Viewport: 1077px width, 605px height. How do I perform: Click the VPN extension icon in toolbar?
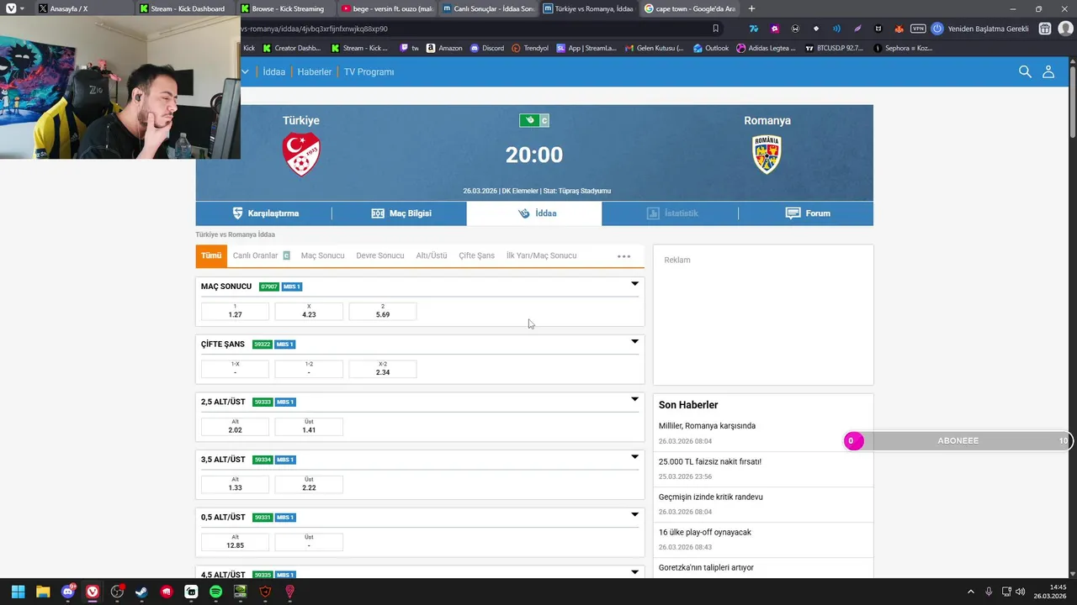tap(918, 29)
